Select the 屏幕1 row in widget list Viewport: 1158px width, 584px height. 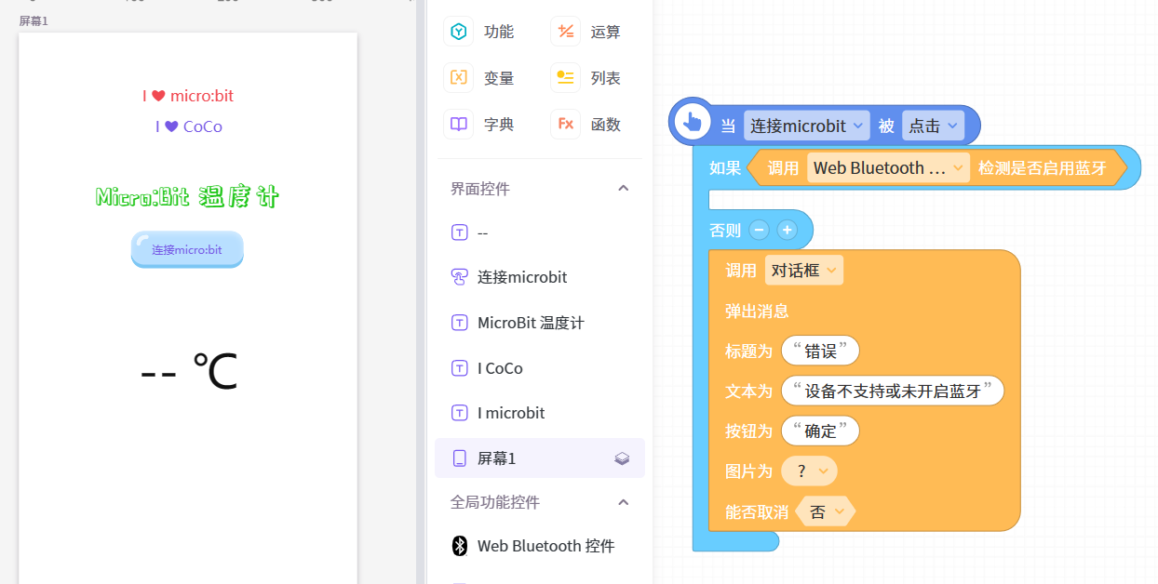[540, 458]
